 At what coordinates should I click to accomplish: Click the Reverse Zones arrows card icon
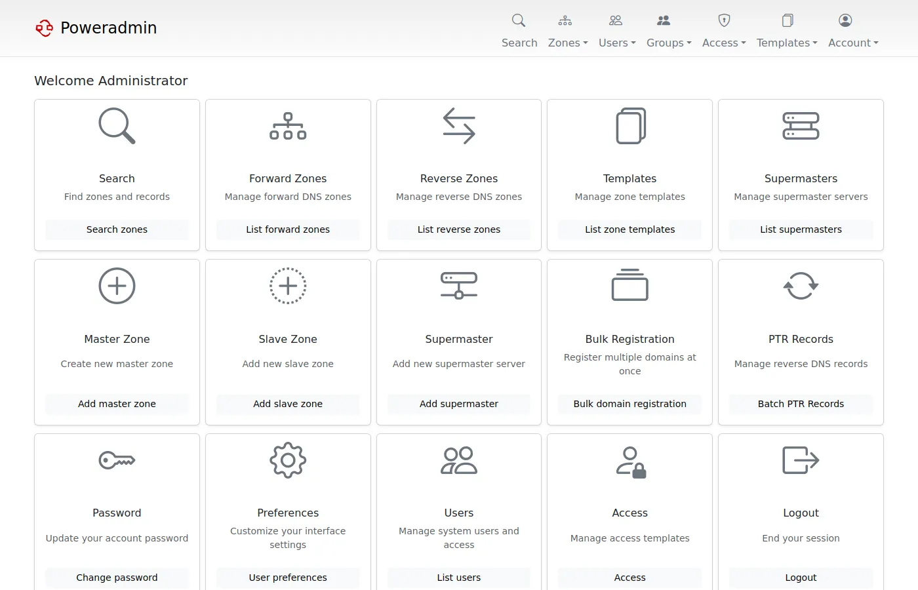point(459,126)
